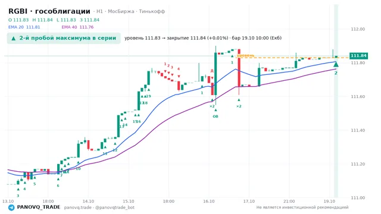Click the green triangle in the signal badge
This screenshot has height=214, width=381.
(14, 38)
